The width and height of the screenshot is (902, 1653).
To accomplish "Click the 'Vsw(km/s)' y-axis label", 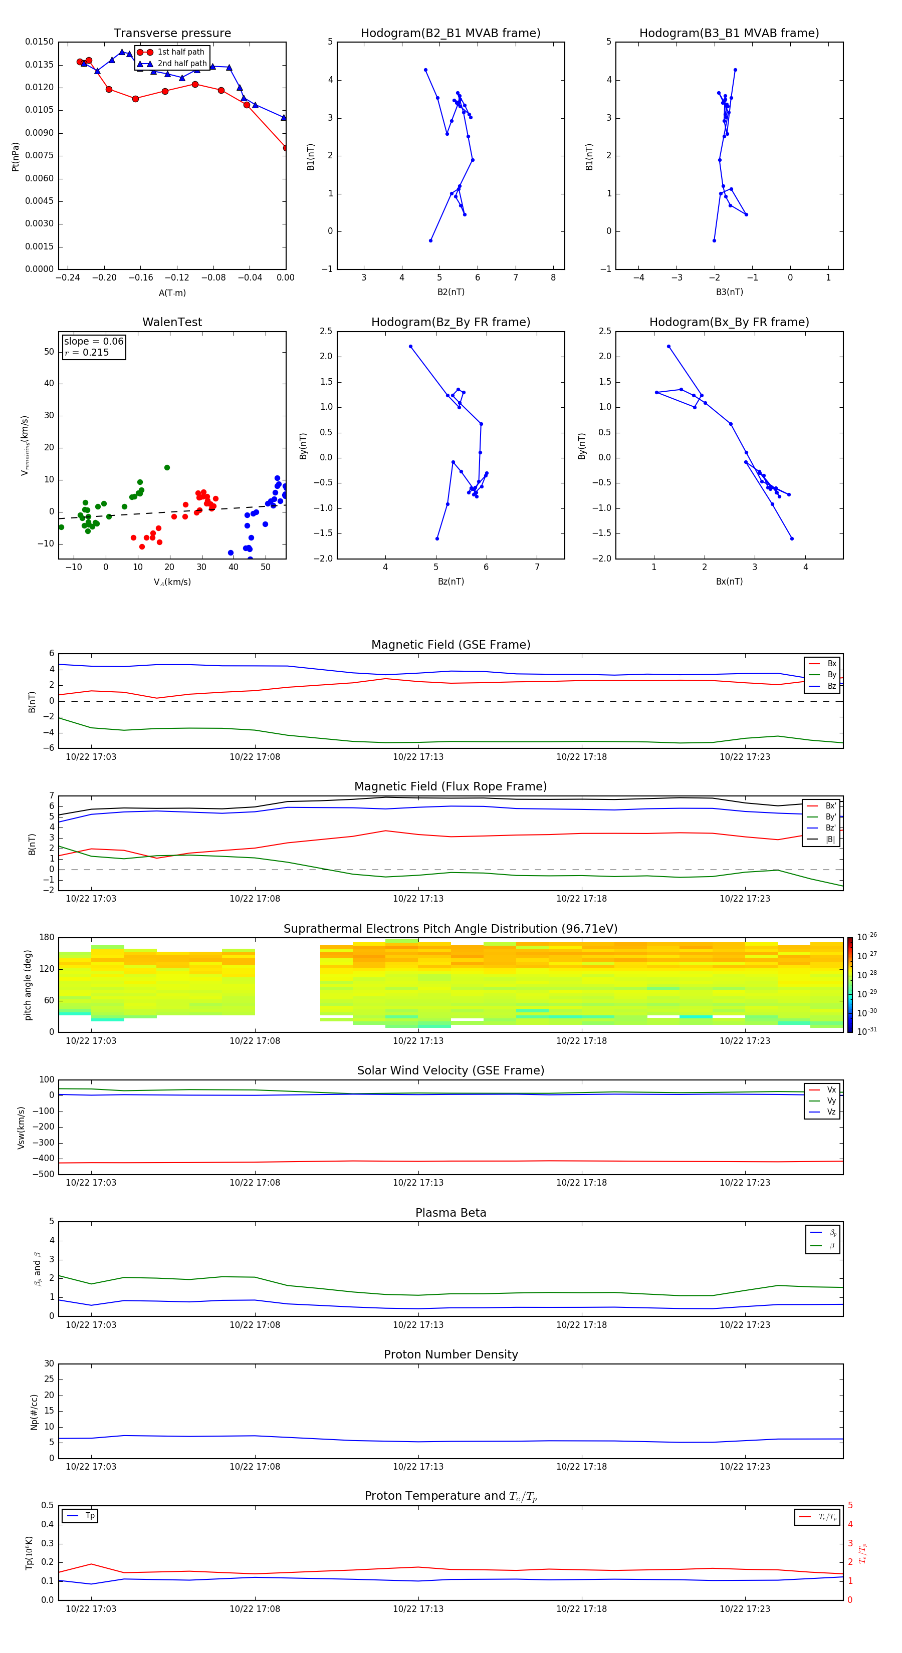I will pos(21,1128).
